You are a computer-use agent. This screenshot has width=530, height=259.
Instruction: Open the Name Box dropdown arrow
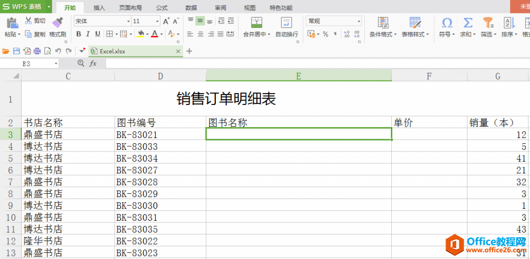click(x=56, y=64)
